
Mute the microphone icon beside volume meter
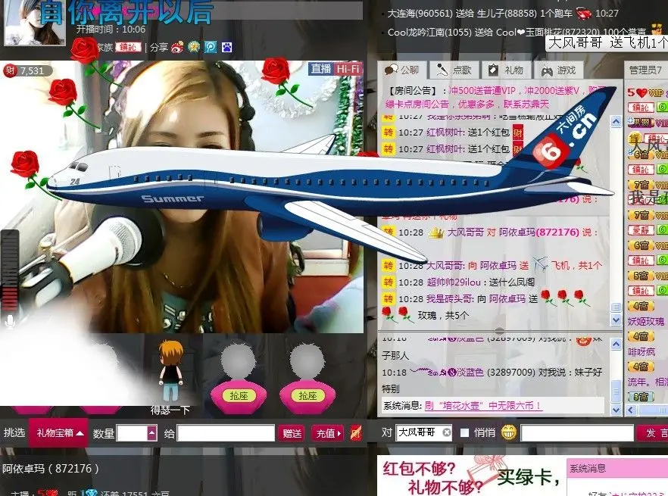coord(9,321)
